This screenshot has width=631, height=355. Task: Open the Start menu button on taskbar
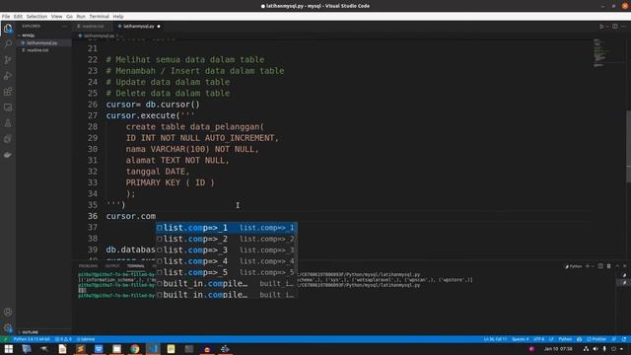(x=9, y=349)
